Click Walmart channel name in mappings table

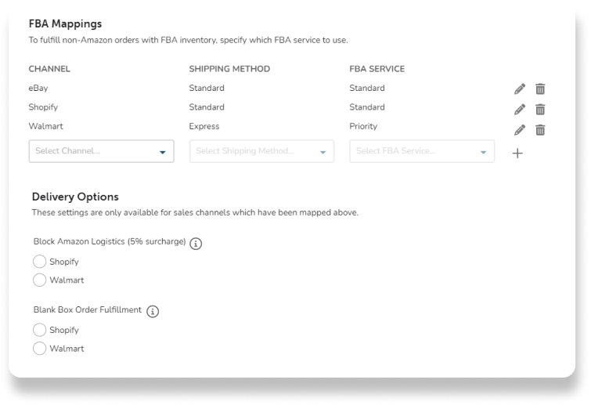tap(45, 126)
